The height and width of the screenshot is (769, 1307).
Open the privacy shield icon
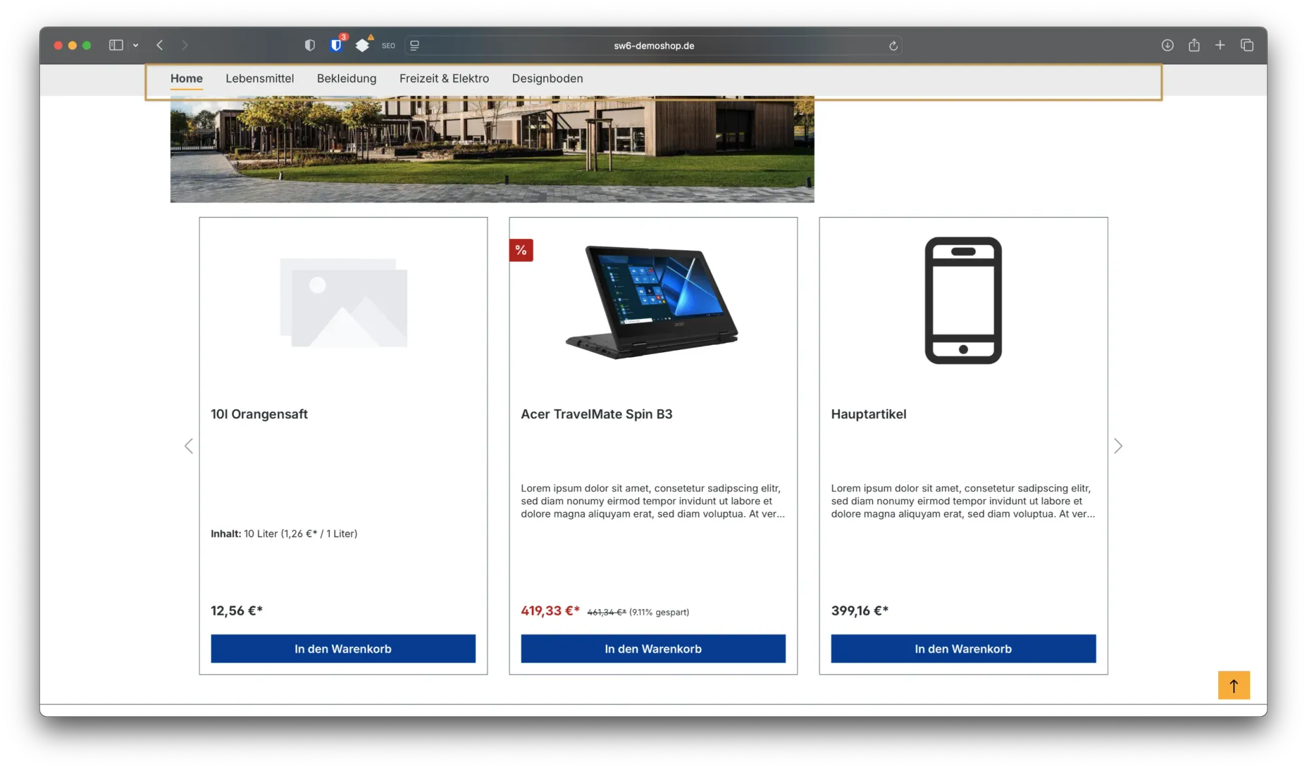[x=310, y=45]
